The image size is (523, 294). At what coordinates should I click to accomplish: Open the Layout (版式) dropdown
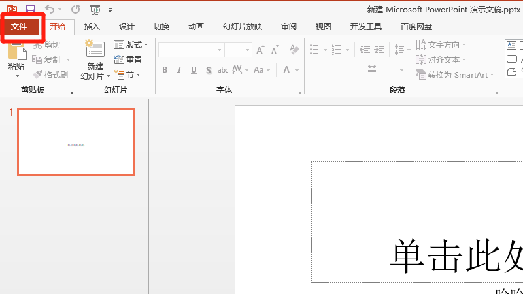pyautogui.click(x=131, y=44)
